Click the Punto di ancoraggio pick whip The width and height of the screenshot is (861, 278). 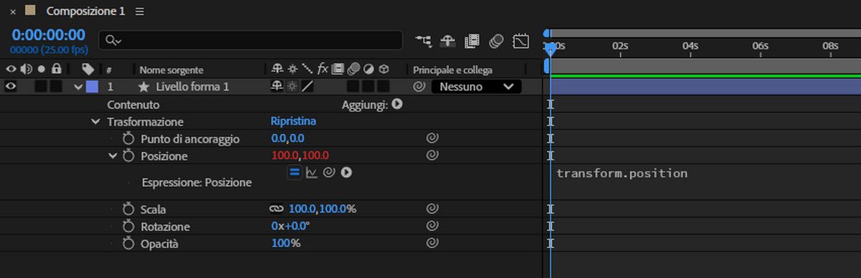tap(432, 138)
